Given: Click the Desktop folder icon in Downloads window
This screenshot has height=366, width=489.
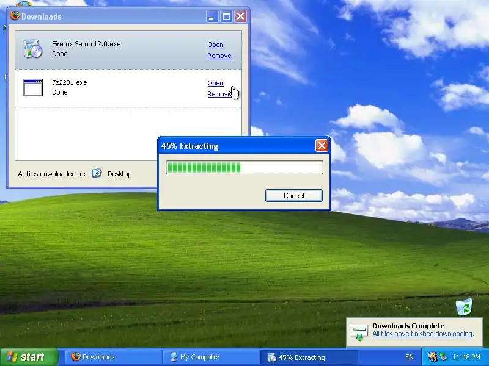Looking at the screenshot, I should tap(97, 173).
